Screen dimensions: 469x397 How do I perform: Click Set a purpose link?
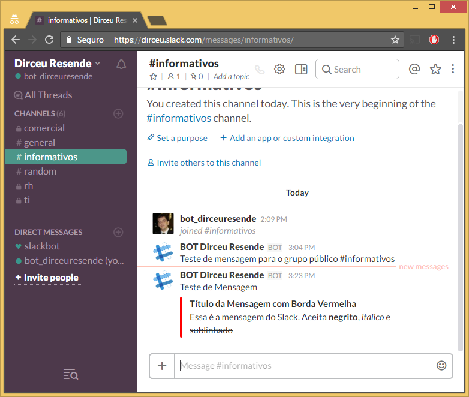178,138
